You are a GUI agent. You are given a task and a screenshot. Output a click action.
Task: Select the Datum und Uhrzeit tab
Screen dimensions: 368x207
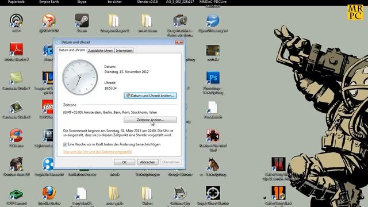(x=71, y=50)
